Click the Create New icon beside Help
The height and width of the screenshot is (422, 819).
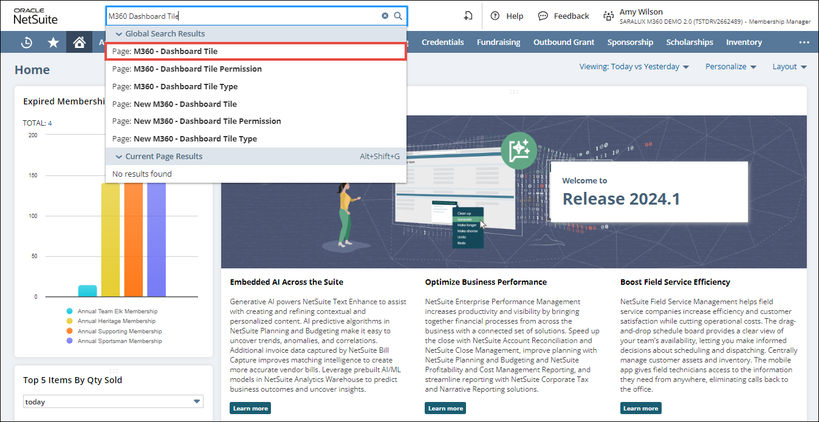pos(468,16)
